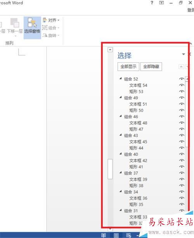Select 矩形 44 item
Screen dimensions: 194x238
[136, 148]
